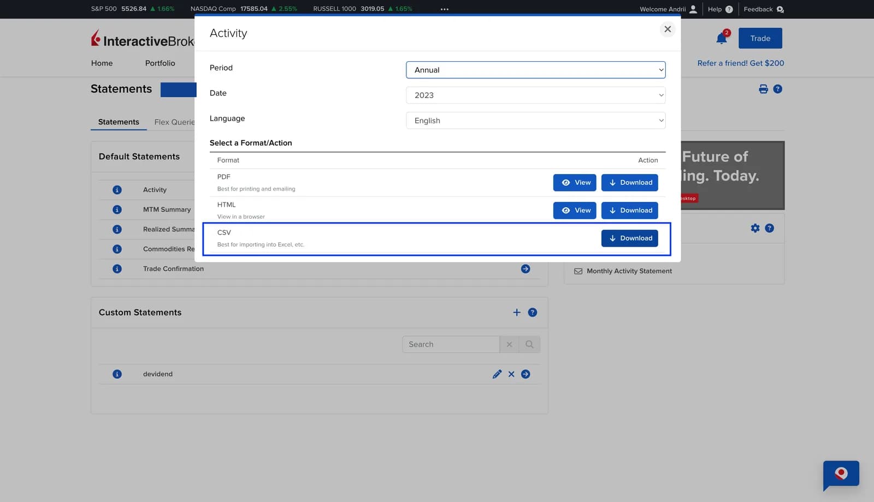Click the search magnifier icon

(x=529, y=344)
